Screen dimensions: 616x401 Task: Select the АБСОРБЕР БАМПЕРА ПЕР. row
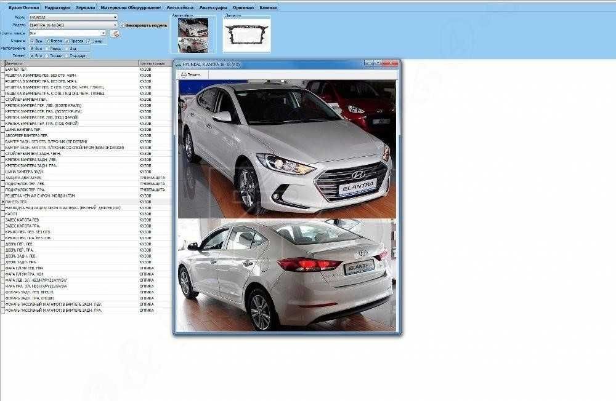pos(88,135)
